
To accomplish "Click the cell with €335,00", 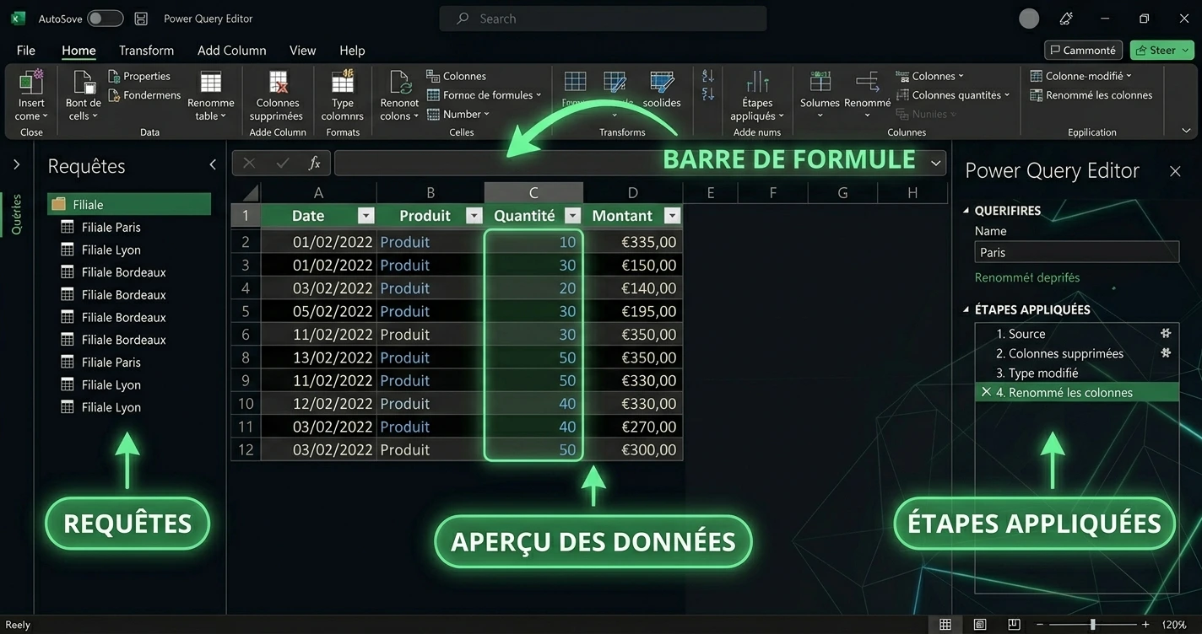I will click(633, 242).
